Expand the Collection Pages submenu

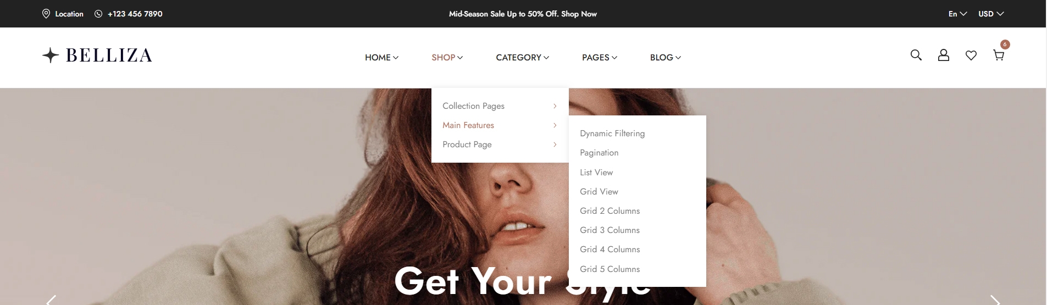pos(500,106)
